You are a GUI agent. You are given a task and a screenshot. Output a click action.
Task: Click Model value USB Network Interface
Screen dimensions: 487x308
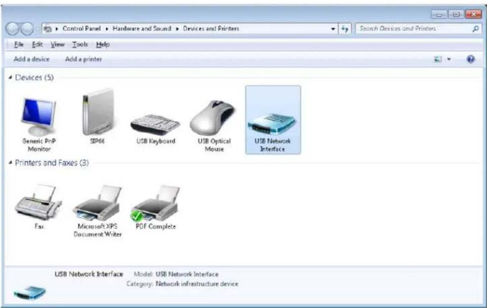click(187, 274)
